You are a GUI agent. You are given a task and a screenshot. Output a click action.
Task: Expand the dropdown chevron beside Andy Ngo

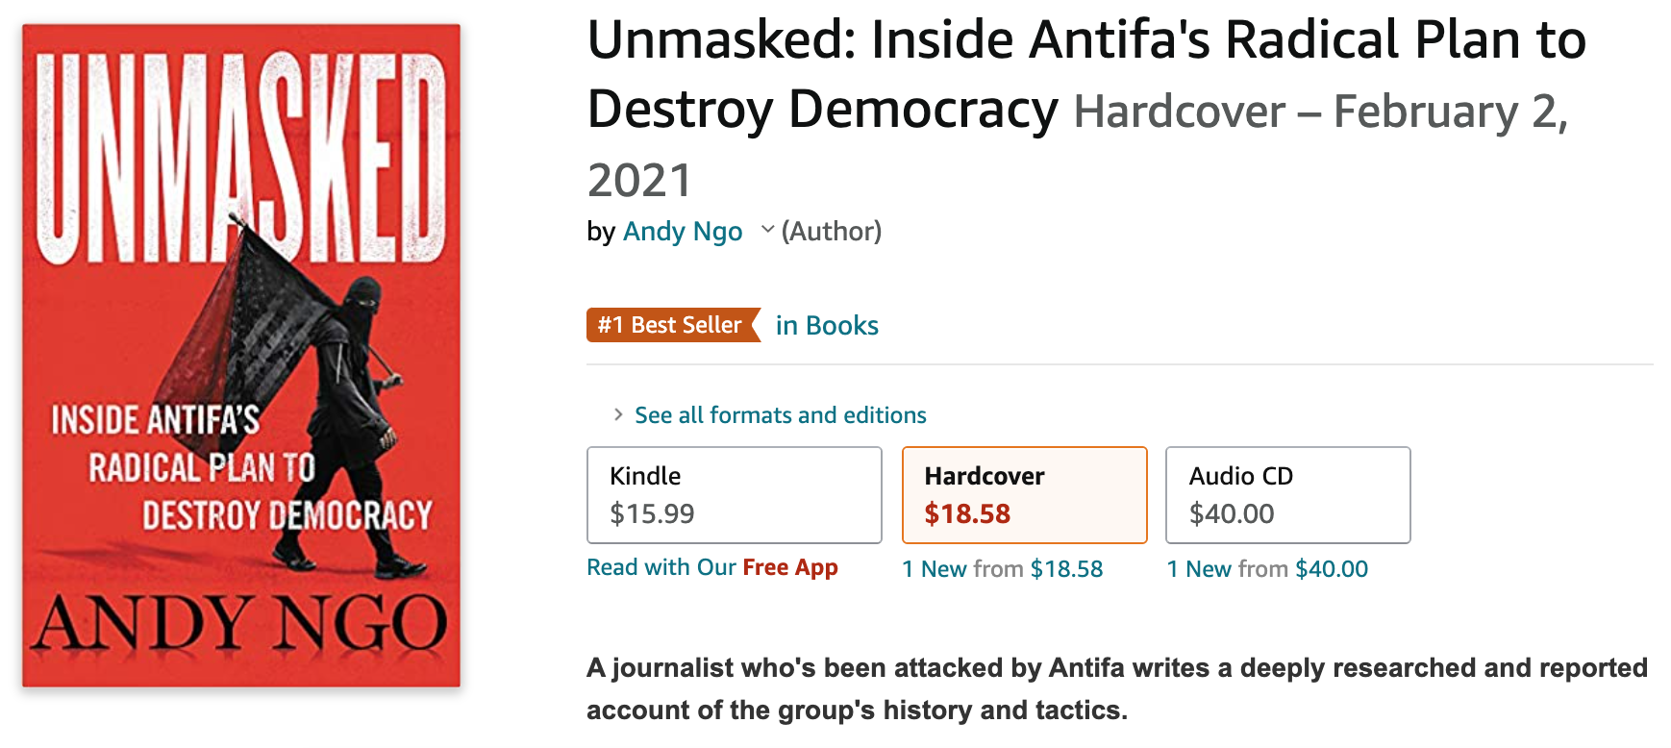tap(767, 230)
